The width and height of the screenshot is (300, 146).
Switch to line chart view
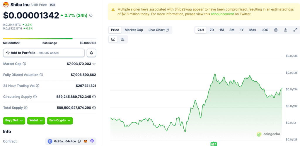tap(113, 39)
